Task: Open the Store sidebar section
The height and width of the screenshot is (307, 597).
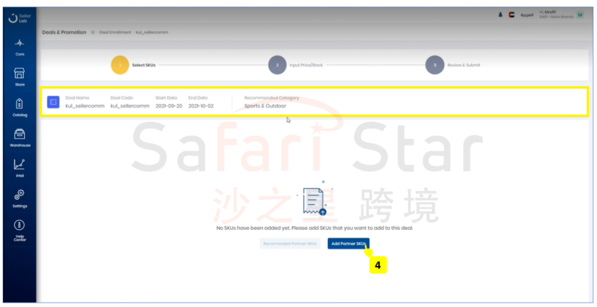Action: click(x=20, y=77)
